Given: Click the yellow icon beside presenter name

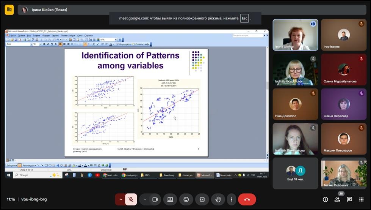Looking at the screenshot, I should pyautogui.click(x=9, y=9).
